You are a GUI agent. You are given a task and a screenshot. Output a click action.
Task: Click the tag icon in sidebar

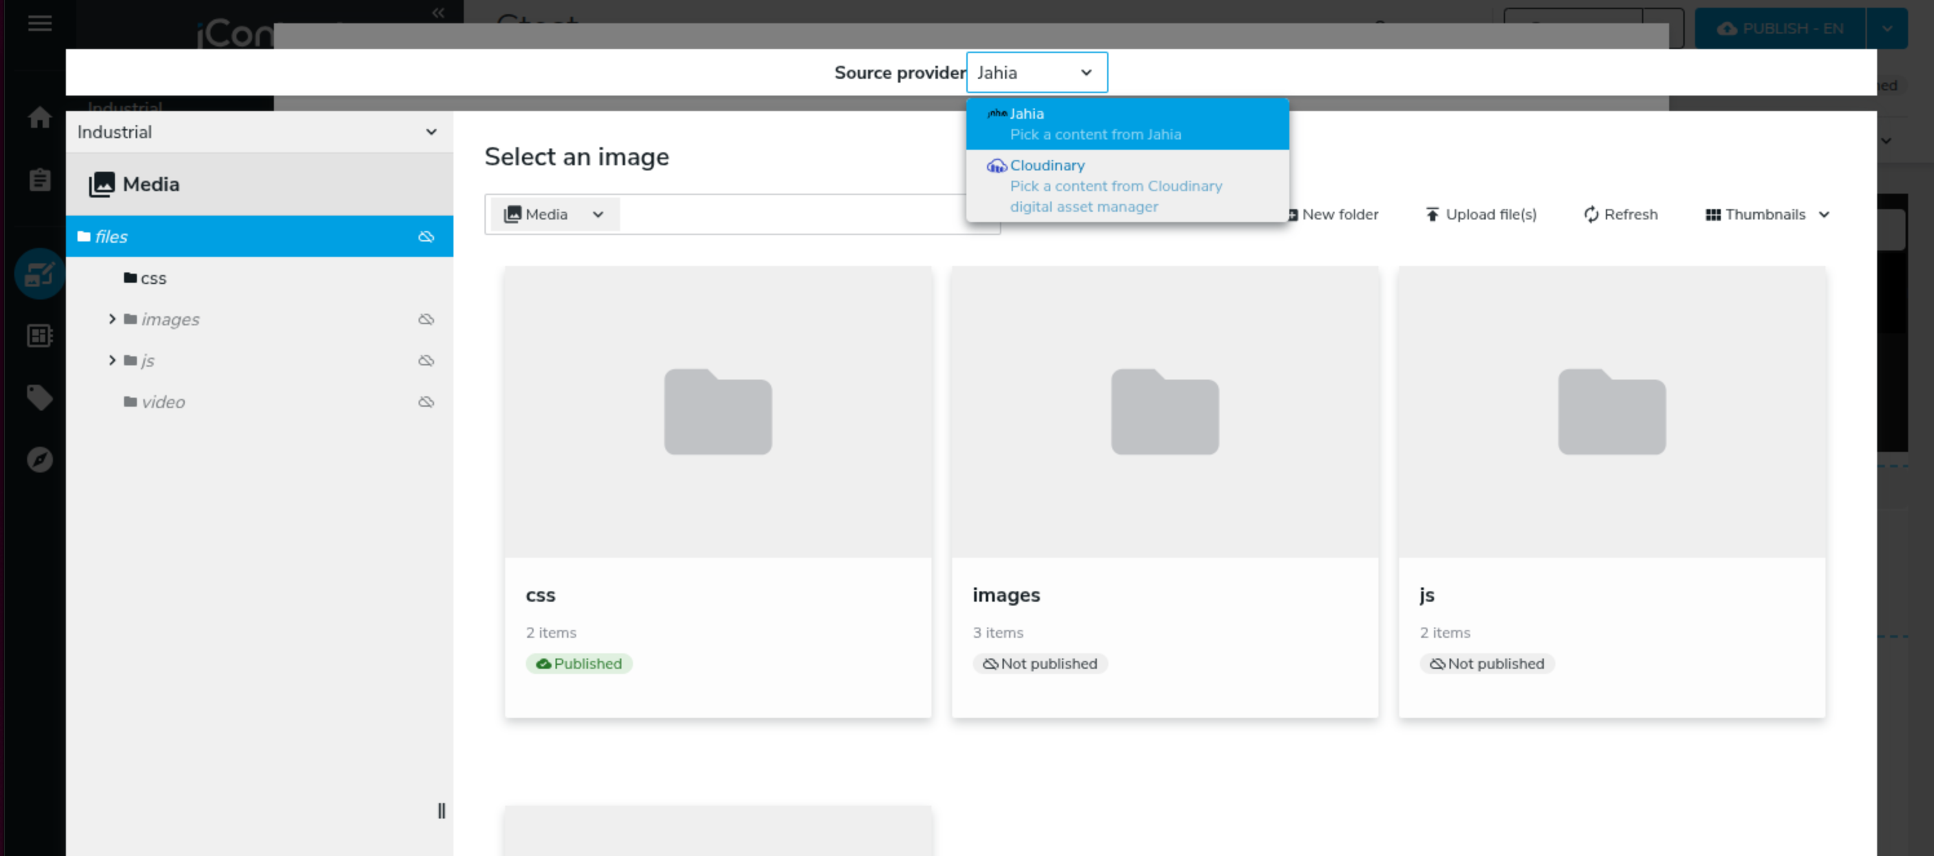40,397
